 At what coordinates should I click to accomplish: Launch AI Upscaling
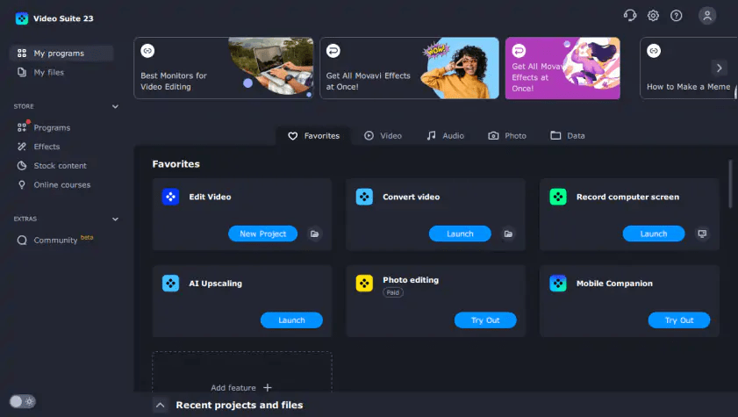point(291,320)
